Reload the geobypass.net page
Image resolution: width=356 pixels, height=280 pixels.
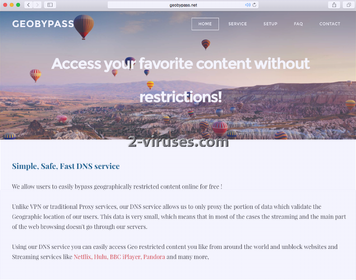click(255, 5)
